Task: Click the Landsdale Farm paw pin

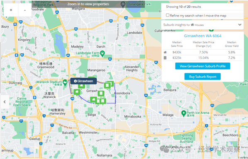Action: pos(102,53)
